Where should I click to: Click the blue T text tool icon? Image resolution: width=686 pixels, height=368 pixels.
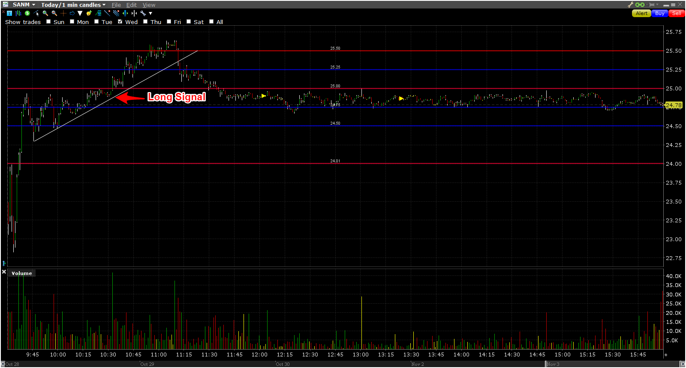coord(9,13)
